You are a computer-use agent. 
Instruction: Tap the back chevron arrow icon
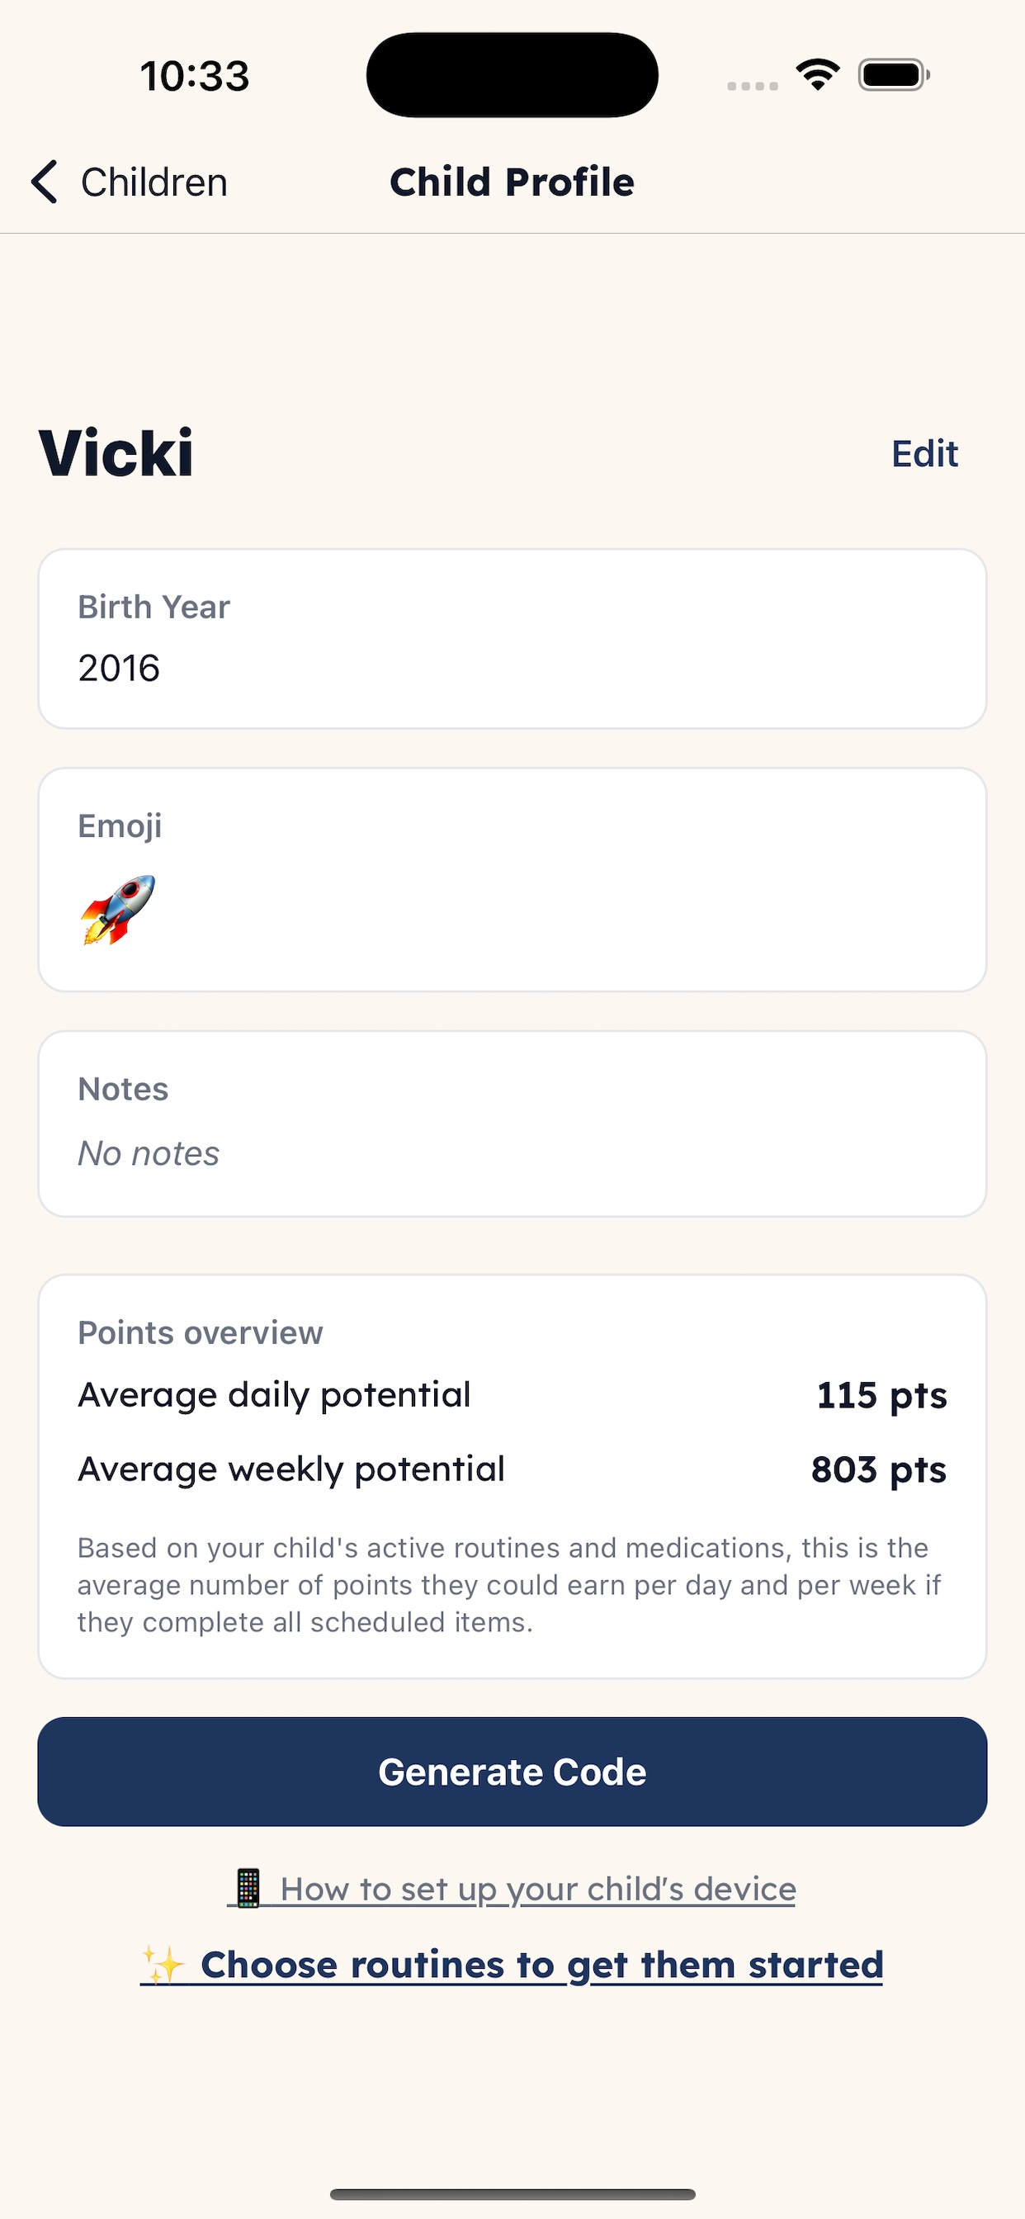click(45, 182)
